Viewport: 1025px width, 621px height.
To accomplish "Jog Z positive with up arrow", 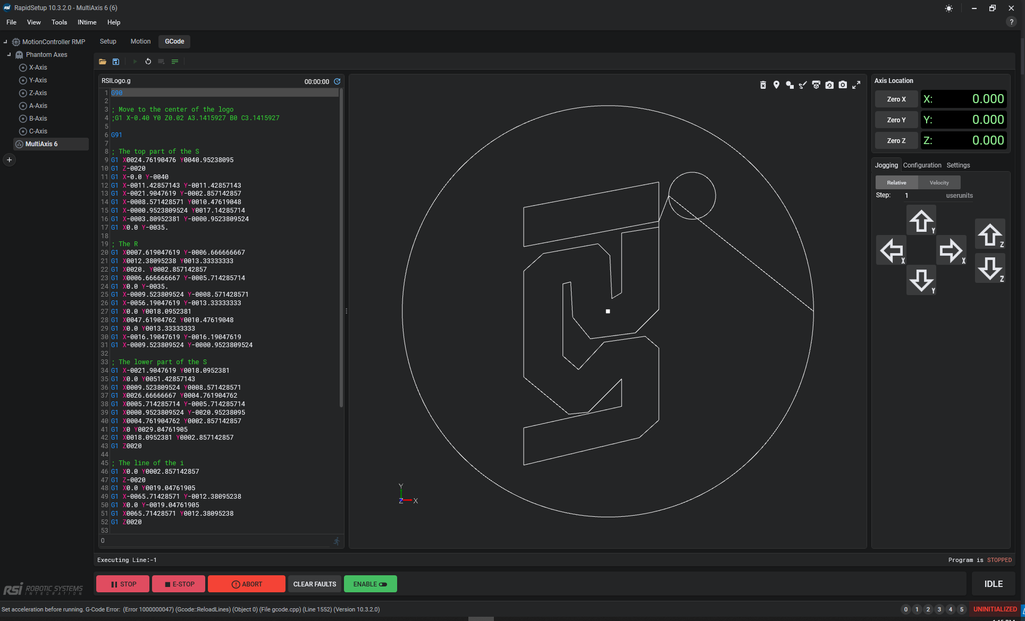I will (990, 234).
